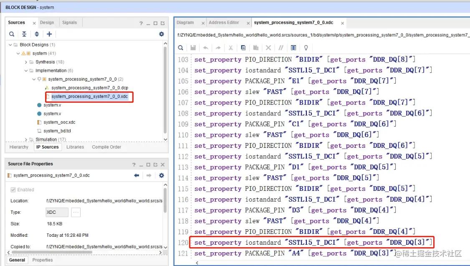Click line 109 PACKAGE_PIN "C1" statement
The image size is (470, 266).
[295, 124]
